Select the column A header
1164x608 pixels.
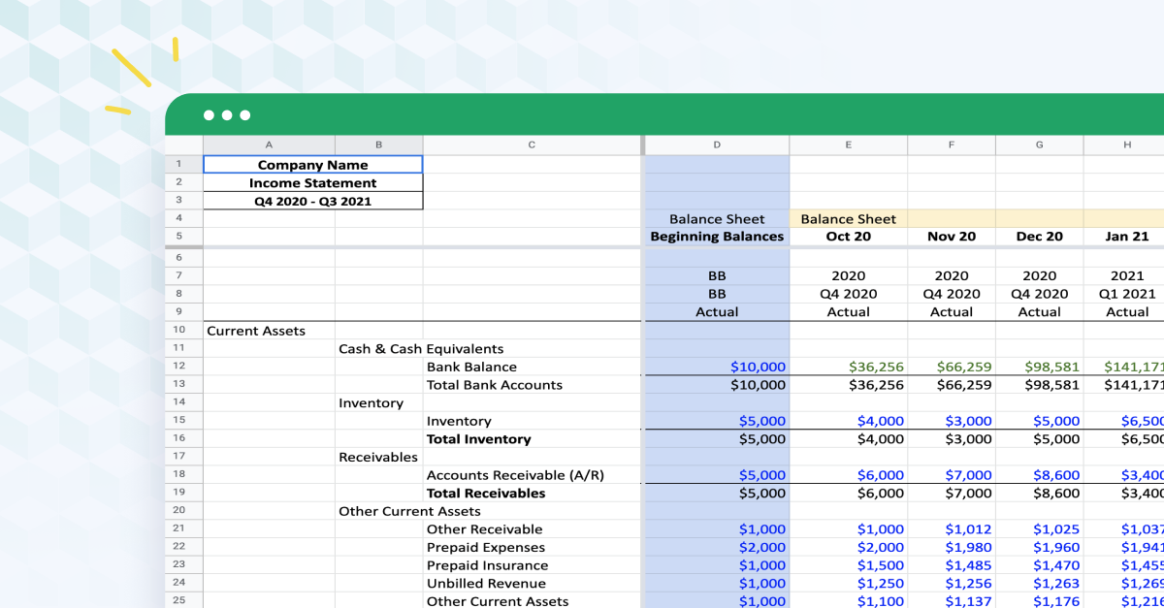269,144
